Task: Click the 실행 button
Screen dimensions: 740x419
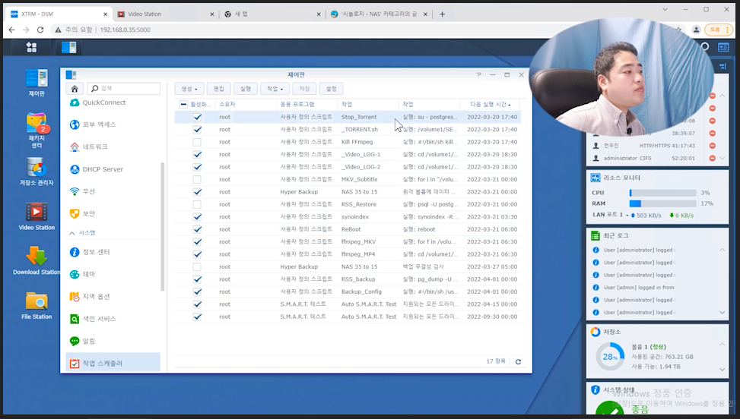Action: tap(246, 89)
